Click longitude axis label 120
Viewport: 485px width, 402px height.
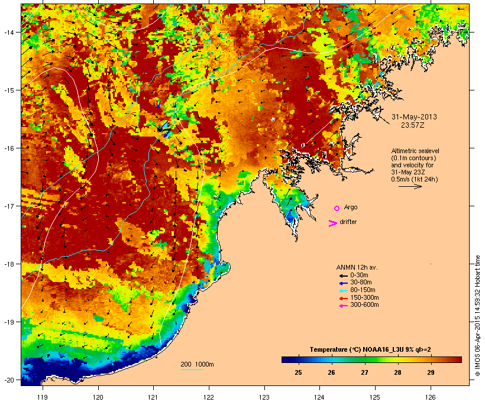click(x=98, y=397)
